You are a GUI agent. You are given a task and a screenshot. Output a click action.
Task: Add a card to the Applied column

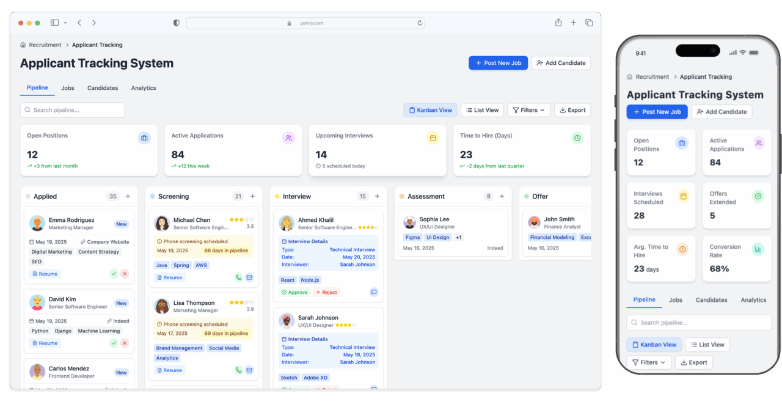click(128, 196)
